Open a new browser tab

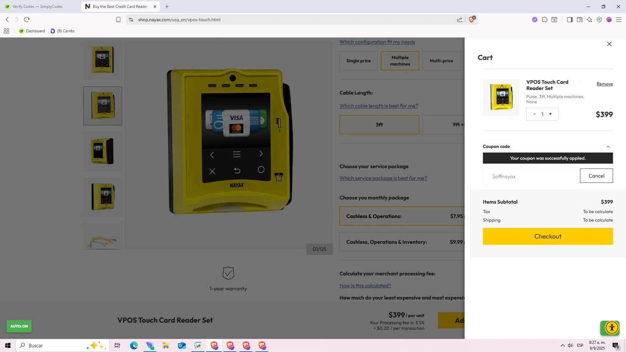click(167, 6)
